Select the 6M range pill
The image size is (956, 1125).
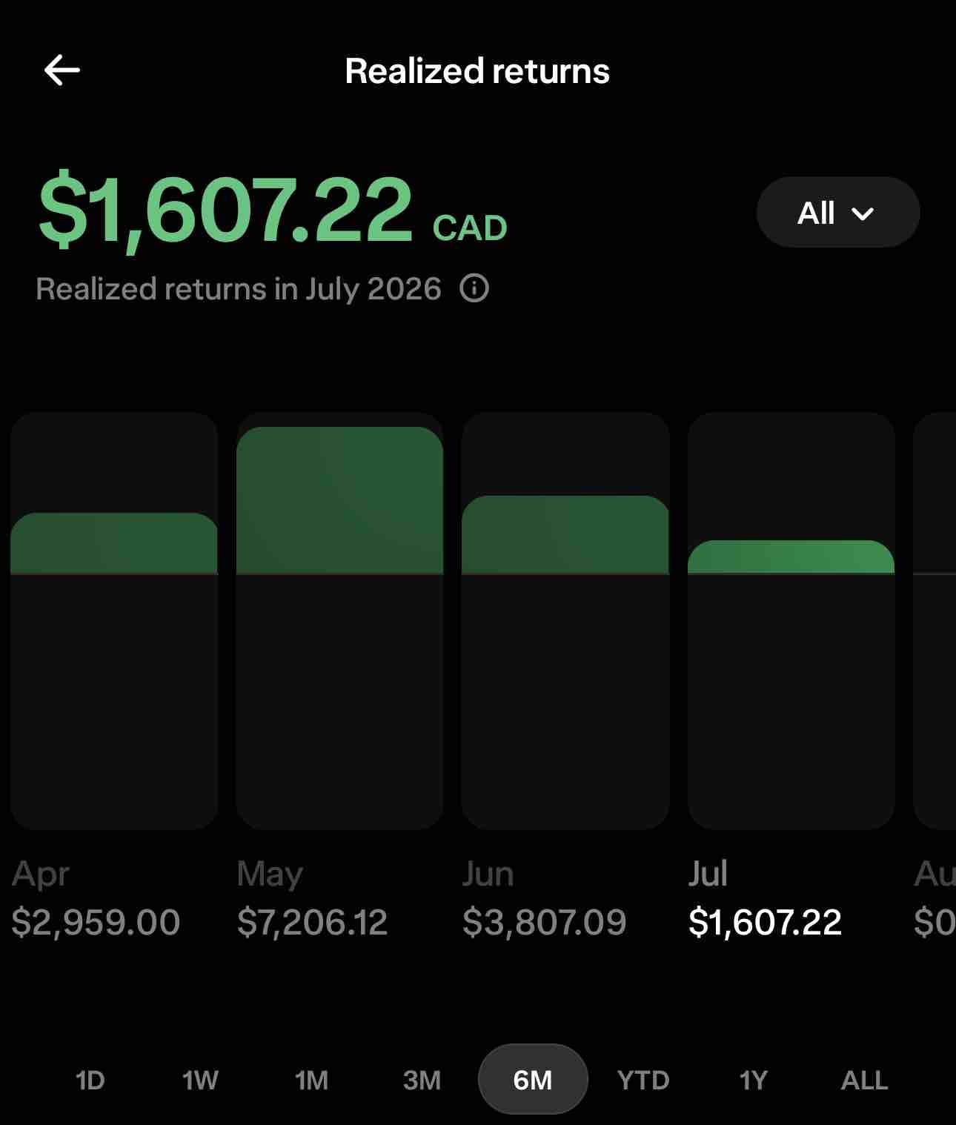point(533,1079)
